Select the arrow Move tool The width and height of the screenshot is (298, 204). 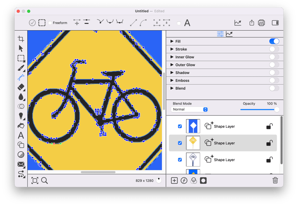tap(21, 49)
